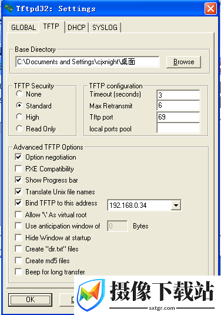Select the TFTP tab
This screenshot has height=315, width=221.
[51, 26]
